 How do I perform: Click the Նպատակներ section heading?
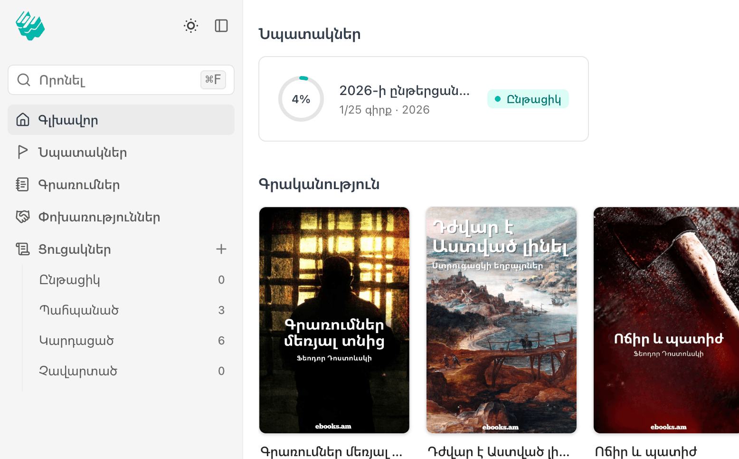(x=310, y=34)
